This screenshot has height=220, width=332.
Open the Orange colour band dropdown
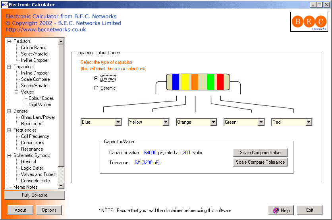pyautogui.click(x=213, y=122)
